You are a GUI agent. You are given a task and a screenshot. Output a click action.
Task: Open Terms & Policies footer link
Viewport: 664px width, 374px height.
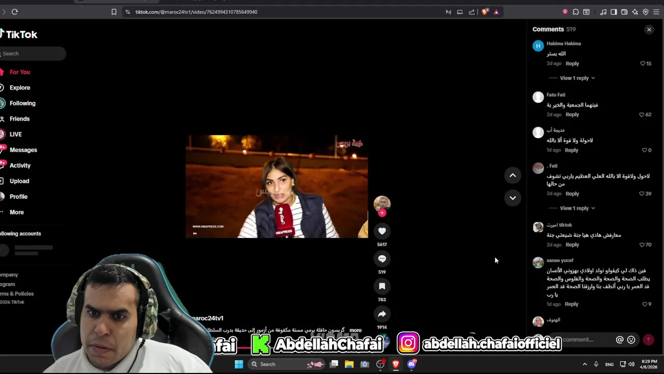pos(17,294)
